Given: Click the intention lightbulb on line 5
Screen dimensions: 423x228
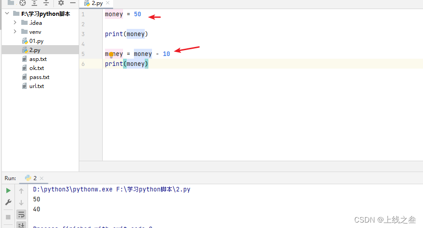Looking at the screenshot, I should click(x=111, y=55).
